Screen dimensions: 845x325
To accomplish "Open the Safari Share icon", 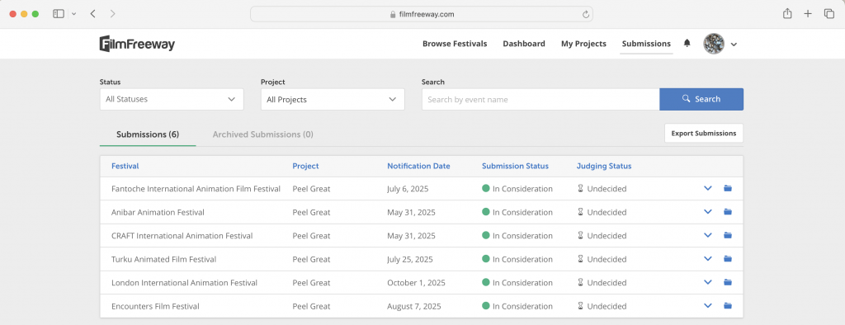I will coord(787,14).
